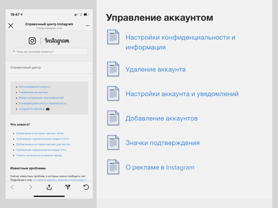This screenshot has height=208, width=278.
Task: Click the document icon beside 'Настройки аккаунта и уведомлений'
Action: point(113,93)
